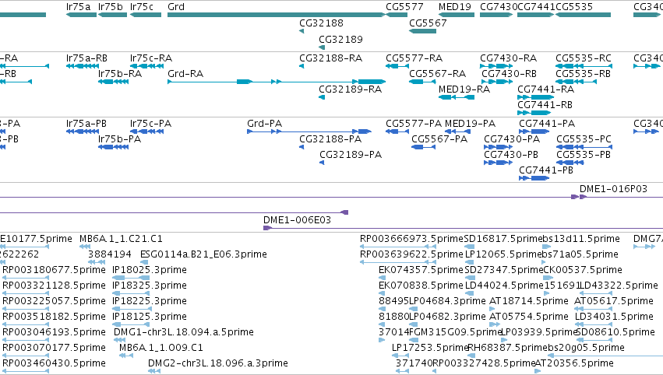Select the Ir75c-PA protein label
663x375 pixels.
tap(150, 124)
